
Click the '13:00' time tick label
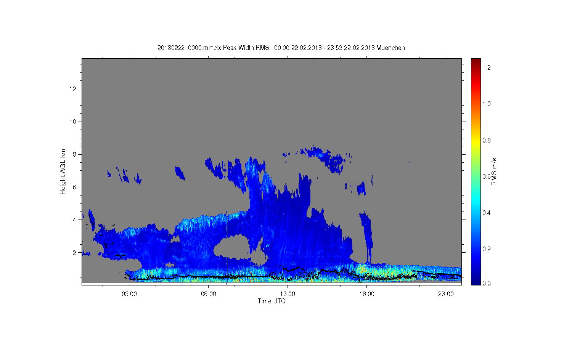288,294
